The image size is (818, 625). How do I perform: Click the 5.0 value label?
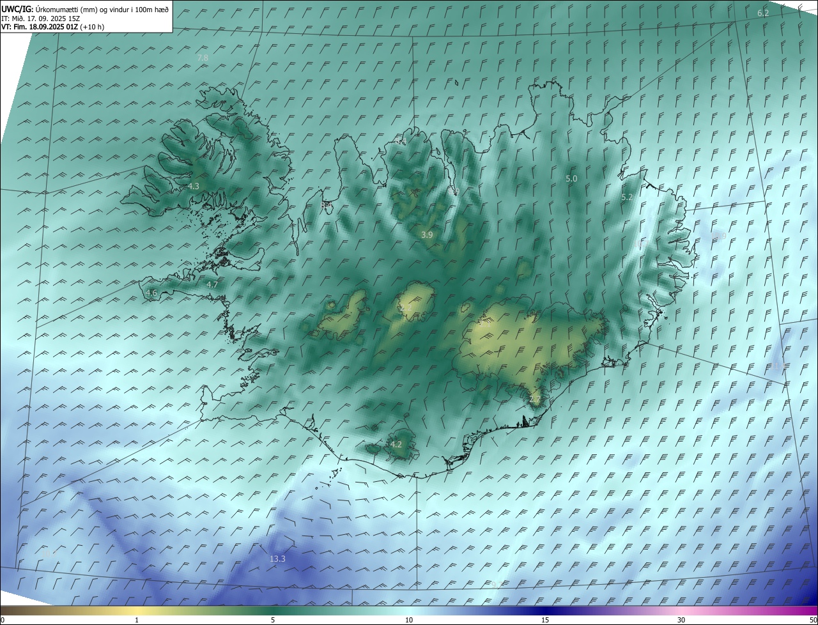coord(571,179)
